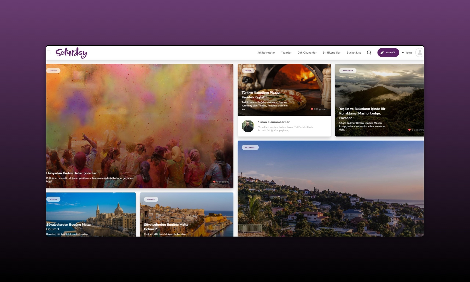The height and width of the screenshot is (282, 470).
Task: Click the SETLIST category tag
Action: tap(53, 70)
